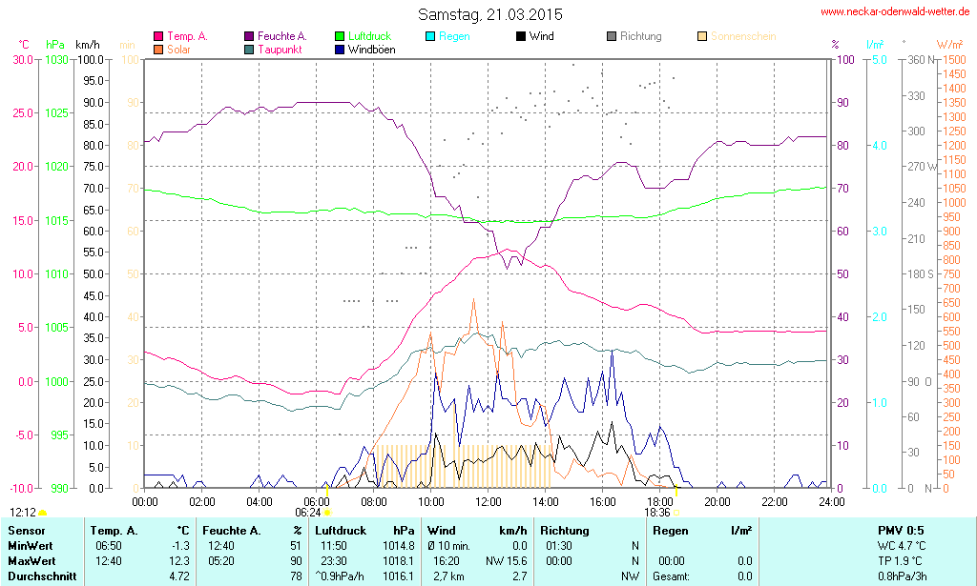Click the yellow sun icon beside 12:12
Image resolution: width=977 pixels, height=586 pixels.
coord(42,513)
